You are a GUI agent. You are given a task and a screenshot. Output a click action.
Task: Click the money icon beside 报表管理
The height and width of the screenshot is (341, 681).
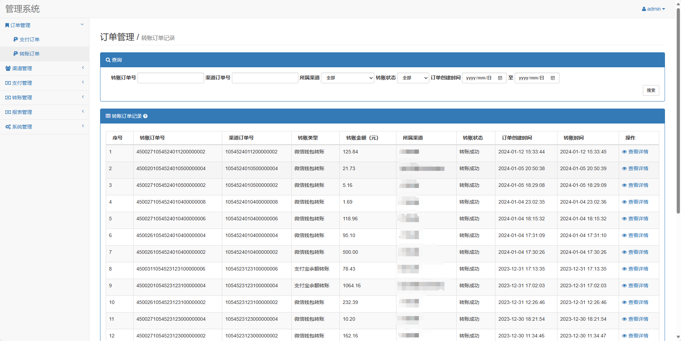[8, 112]
